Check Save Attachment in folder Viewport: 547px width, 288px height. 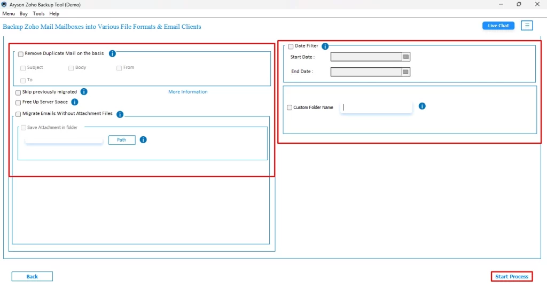[24, 128]
